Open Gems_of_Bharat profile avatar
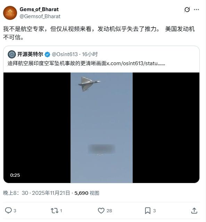 (10, 13)
